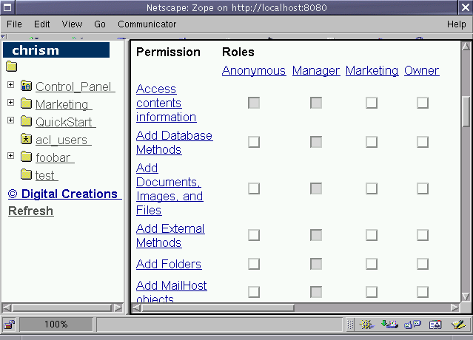
Task: Click the acl_users user folder icon
Action: [x=26, y=139]
